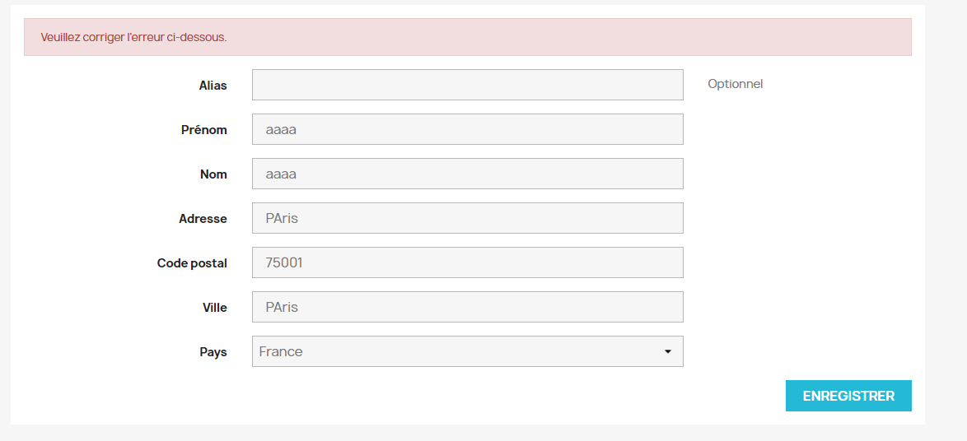The height and width of the screenshot is (441, 967).
Task: Click the Alias label
Action: pyautogui.click(x=213, y=86)
